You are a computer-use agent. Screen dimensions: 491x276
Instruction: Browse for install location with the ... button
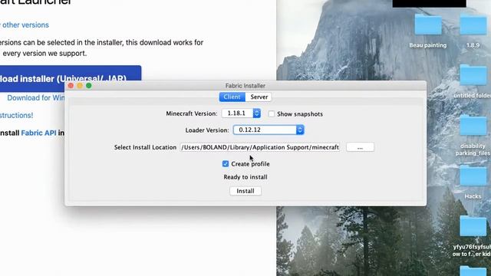360,147
